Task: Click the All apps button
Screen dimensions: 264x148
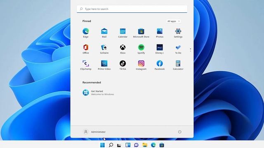Action: pos(173,21)
